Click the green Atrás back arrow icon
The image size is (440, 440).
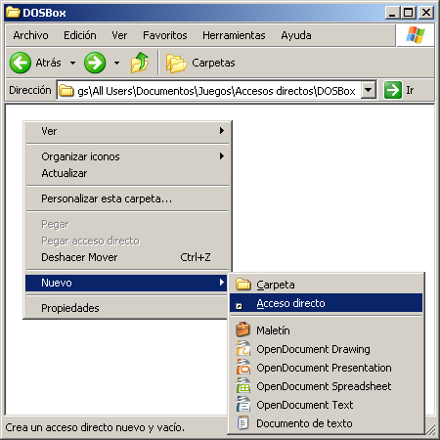pyautogui.click(x=21, y=63)
